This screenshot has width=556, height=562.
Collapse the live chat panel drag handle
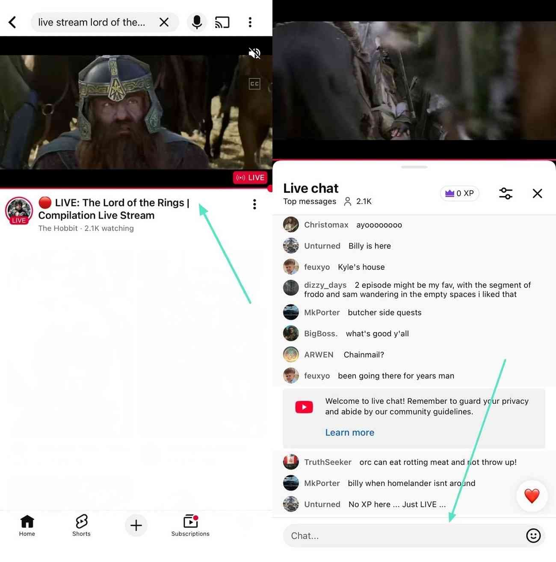pyautogui.click(x=414, y=168)
